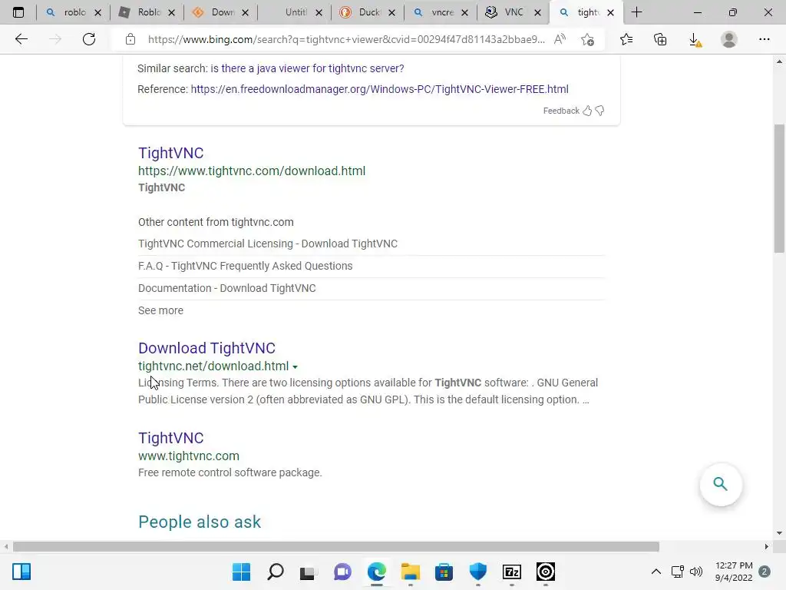Open the first TightVNC result title
The image size is (786, 590).
[x=171, y=153]
